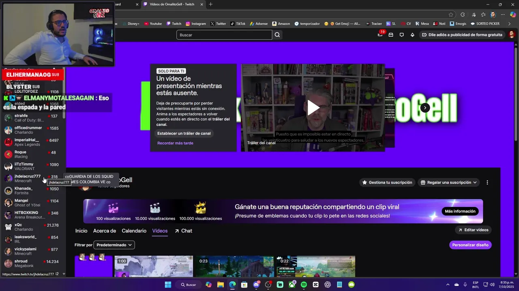Open the channel three-dot options menu

point(487,182)
